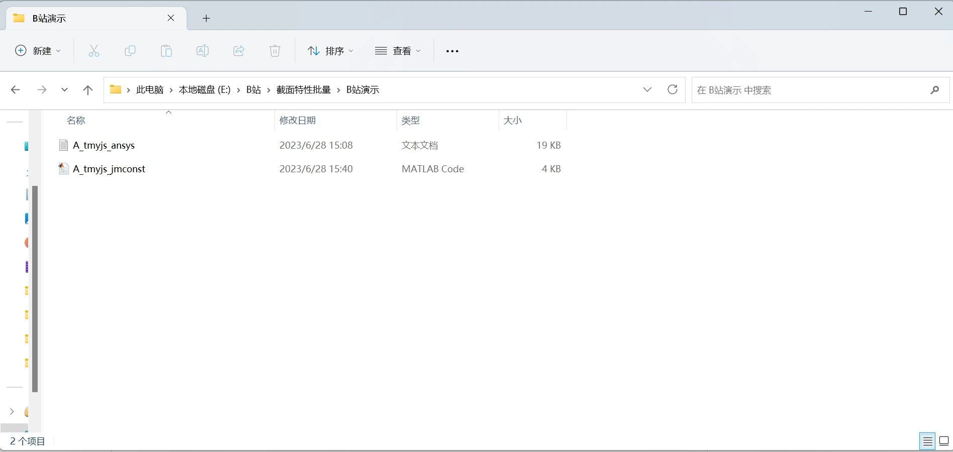Image resolution: width=953 pixels, height=452 pixels.
Task: Navigate to 此电脑 via breadcrumb
Action: pyautogui.click(x=149, y=90)
